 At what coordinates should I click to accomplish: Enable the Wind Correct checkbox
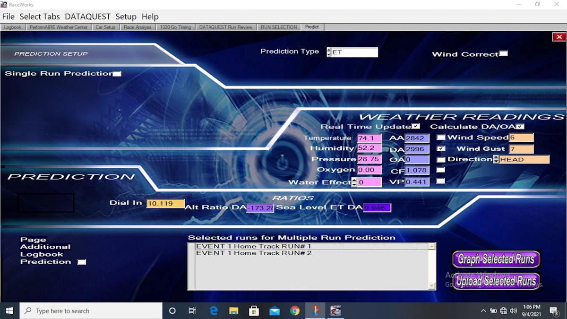(504, 53)
